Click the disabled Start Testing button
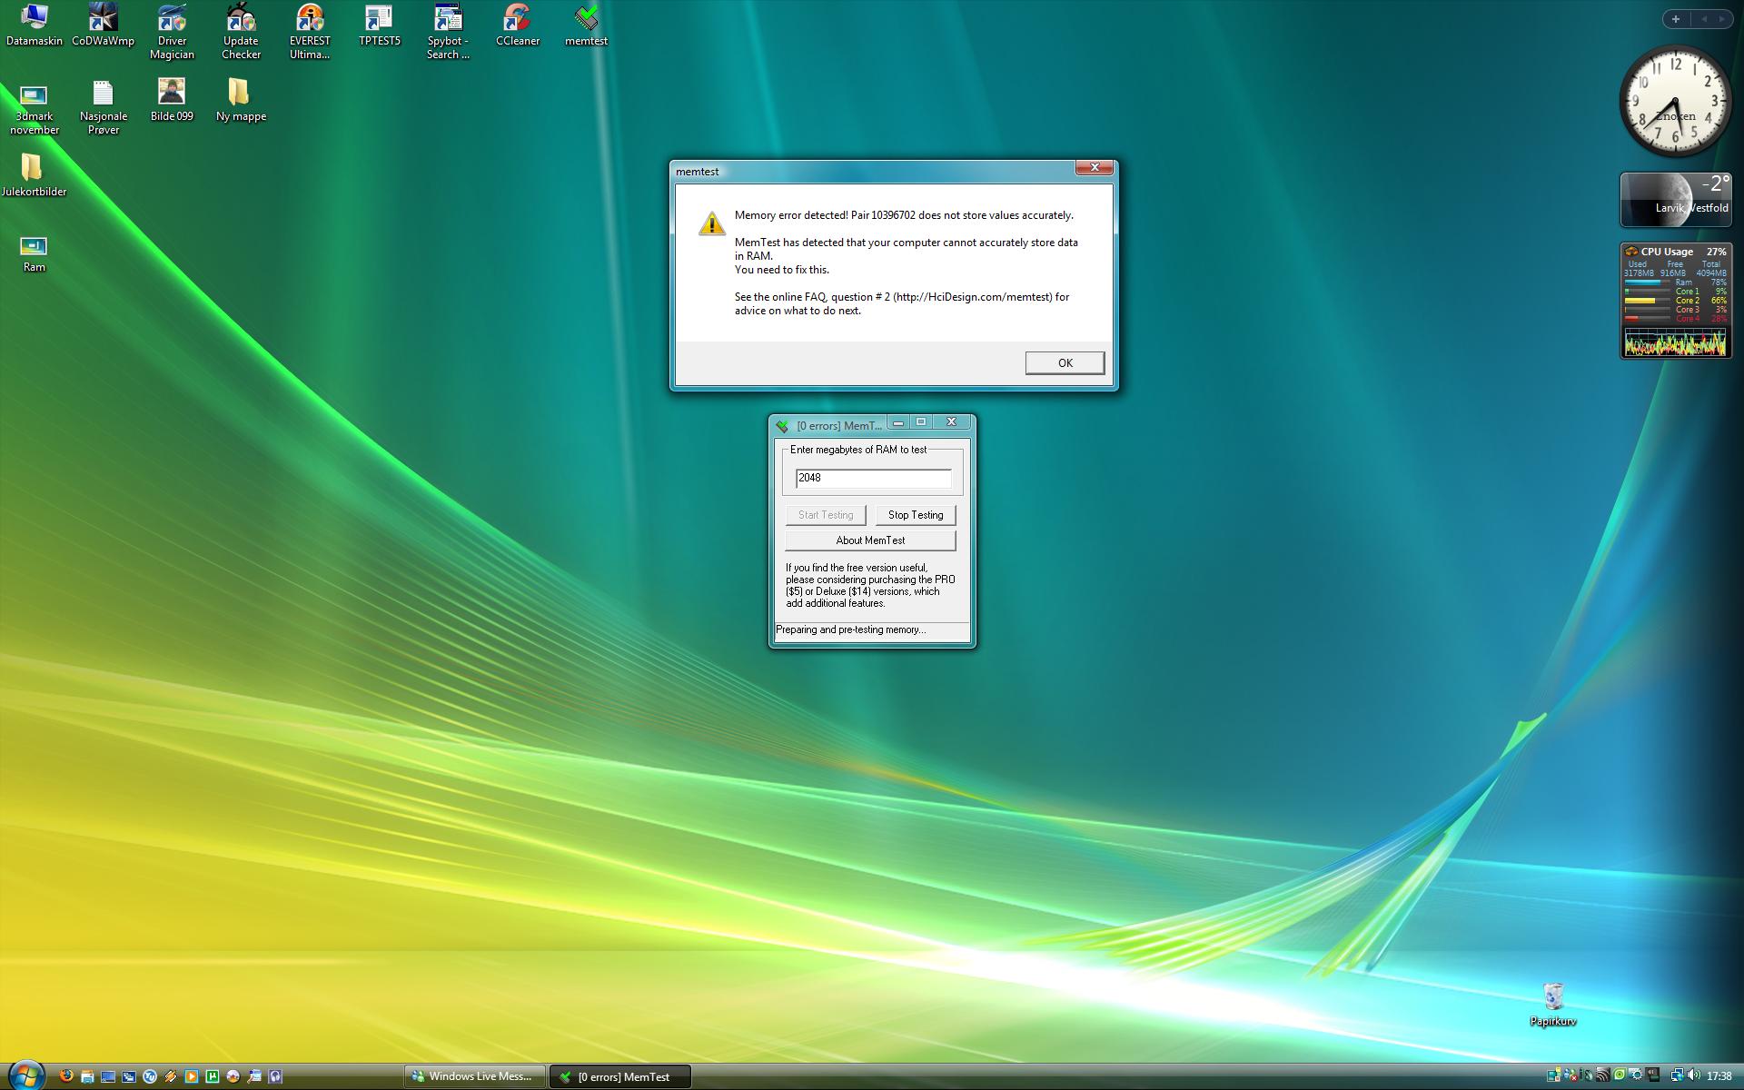 click(x=826, y=515)
